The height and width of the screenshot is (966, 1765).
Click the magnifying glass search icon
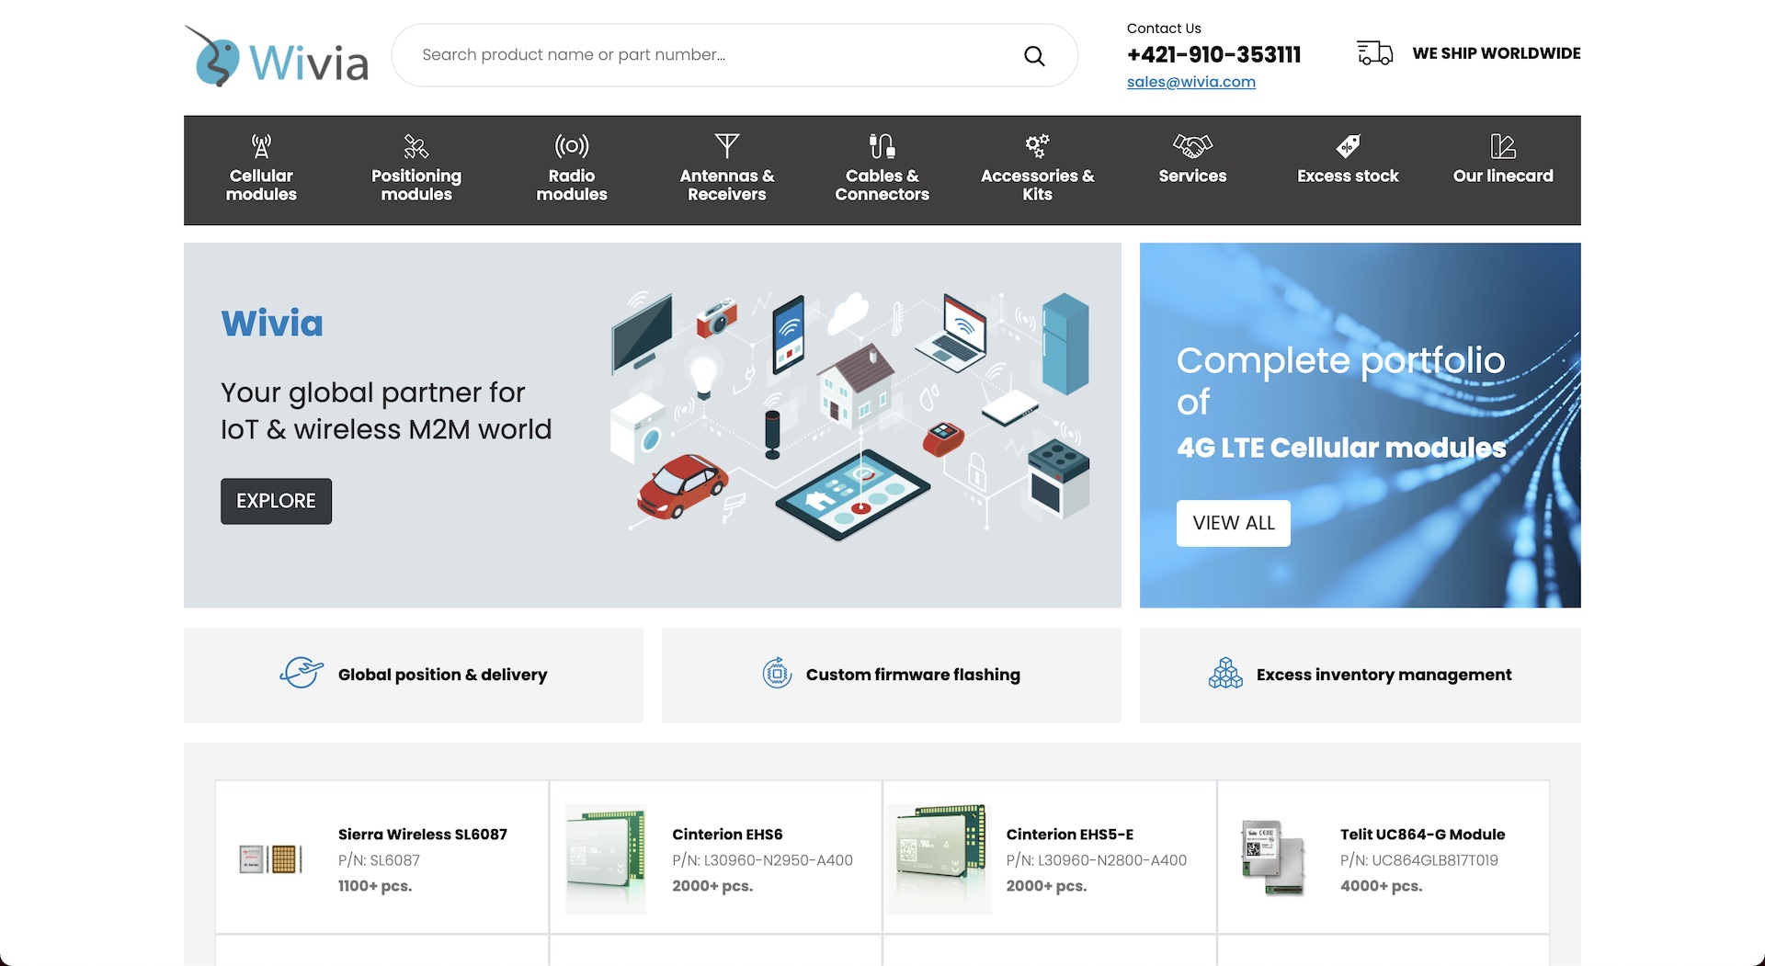coord(1034,56)
